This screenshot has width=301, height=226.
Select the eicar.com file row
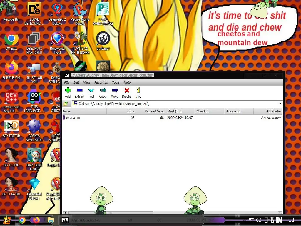172,118
